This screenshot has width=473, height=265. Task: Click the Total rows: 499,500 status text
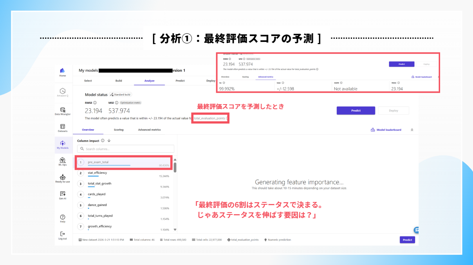[175, 240]
